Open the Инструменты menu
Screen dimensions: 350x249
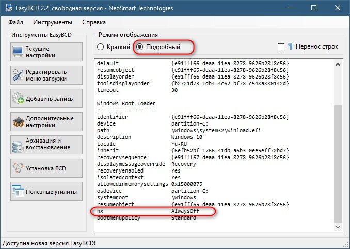click(x=53, y=22)
